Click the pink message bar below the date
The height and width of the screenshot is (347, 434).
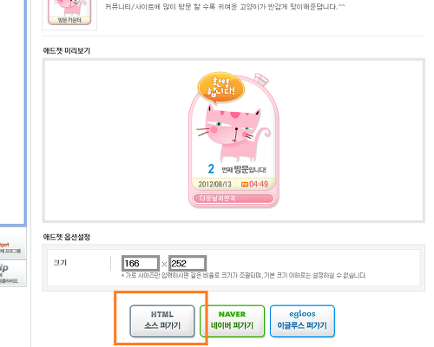coord(233,199)
